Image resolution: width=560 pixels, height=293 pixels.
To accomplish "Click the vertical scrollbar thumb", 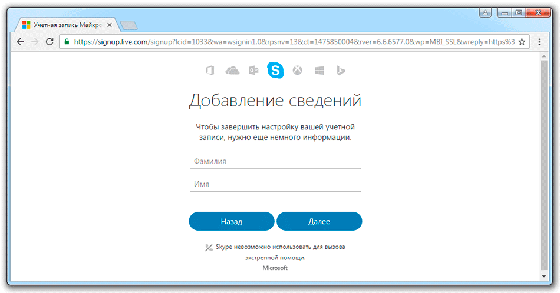I will pyautogui.click(x=544, y=165).
